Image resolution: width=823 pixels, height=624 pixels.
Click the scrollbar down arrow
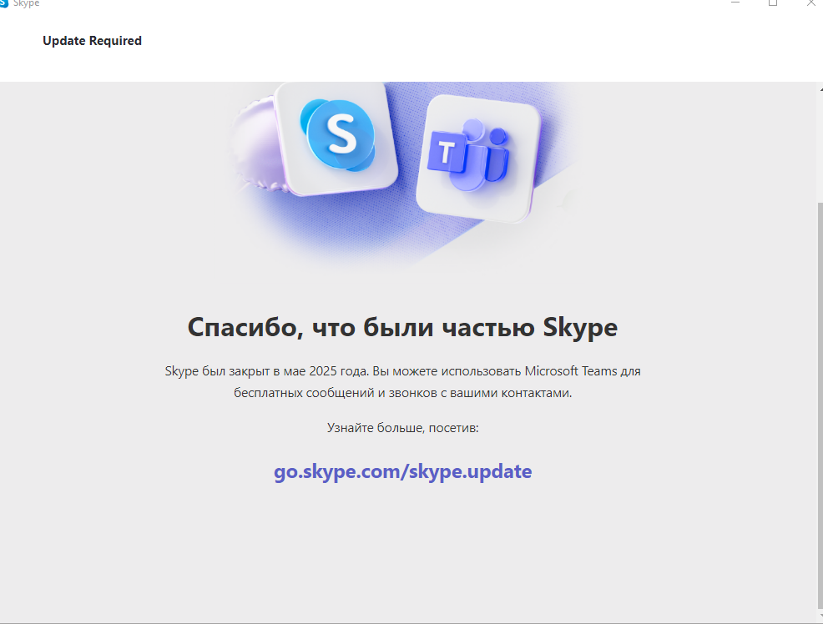click(820, 616)
